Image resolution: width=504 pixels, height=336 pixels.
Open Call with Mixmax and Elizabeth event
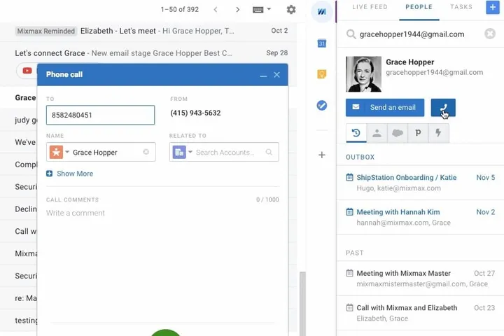421,313
